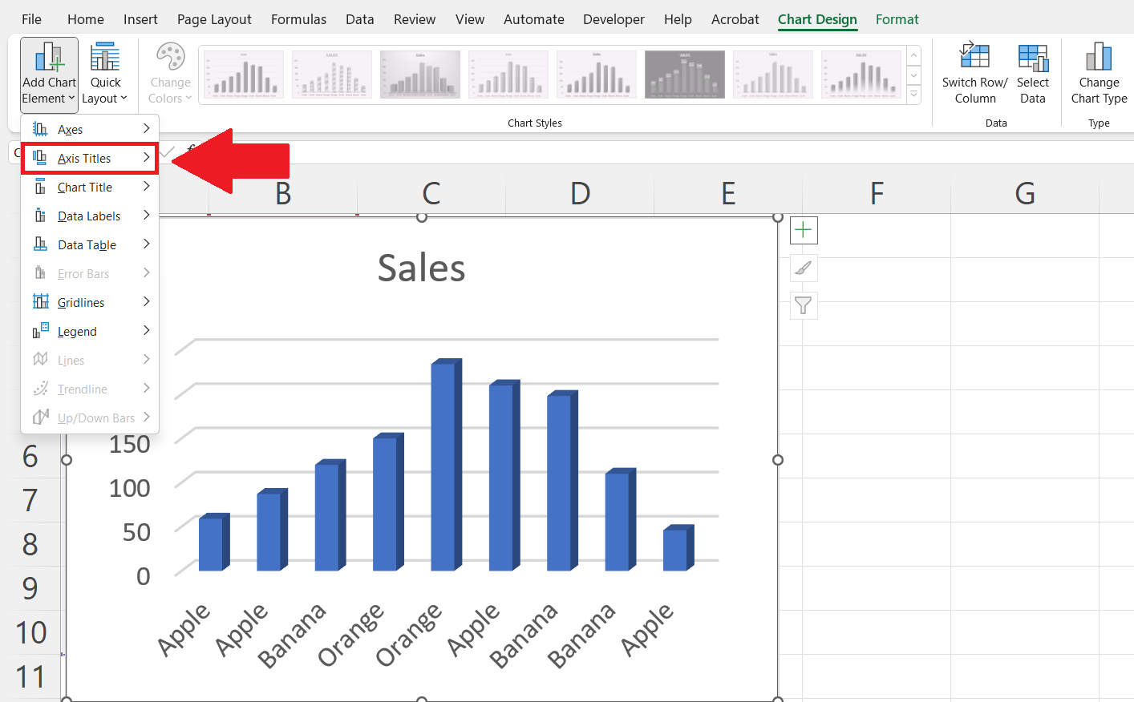Click the Chart Title menu icon

click(40, 187)
